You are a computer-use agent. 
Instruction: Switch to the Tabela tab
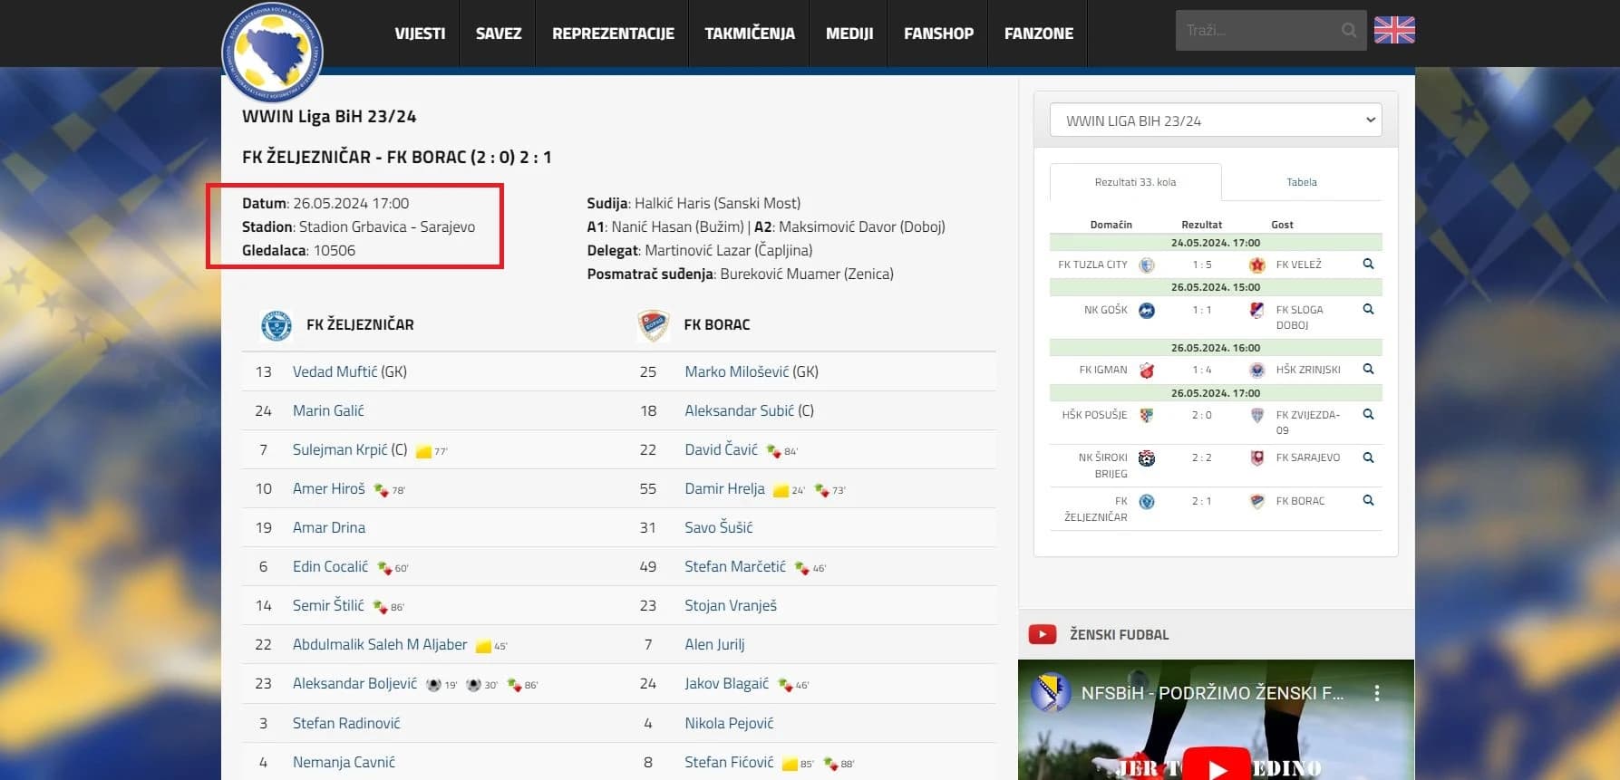point(1302,182)
